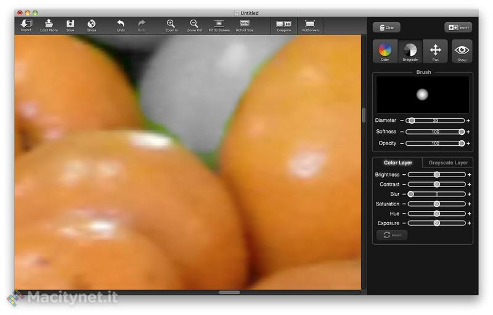Fit the image to screen

pos(219,25)
